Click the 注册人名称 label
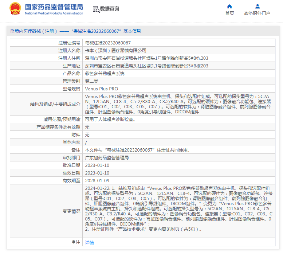The image size is (283, 254). [69, 51]
